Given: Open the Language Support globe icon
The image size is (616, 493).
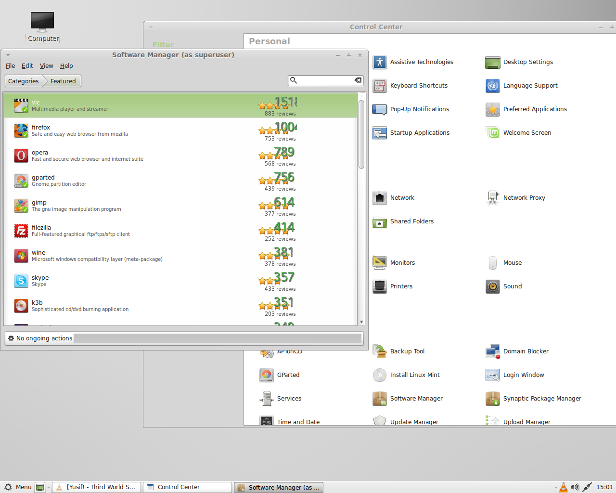Looking at the screenshot, I should (x=493, y=86).
